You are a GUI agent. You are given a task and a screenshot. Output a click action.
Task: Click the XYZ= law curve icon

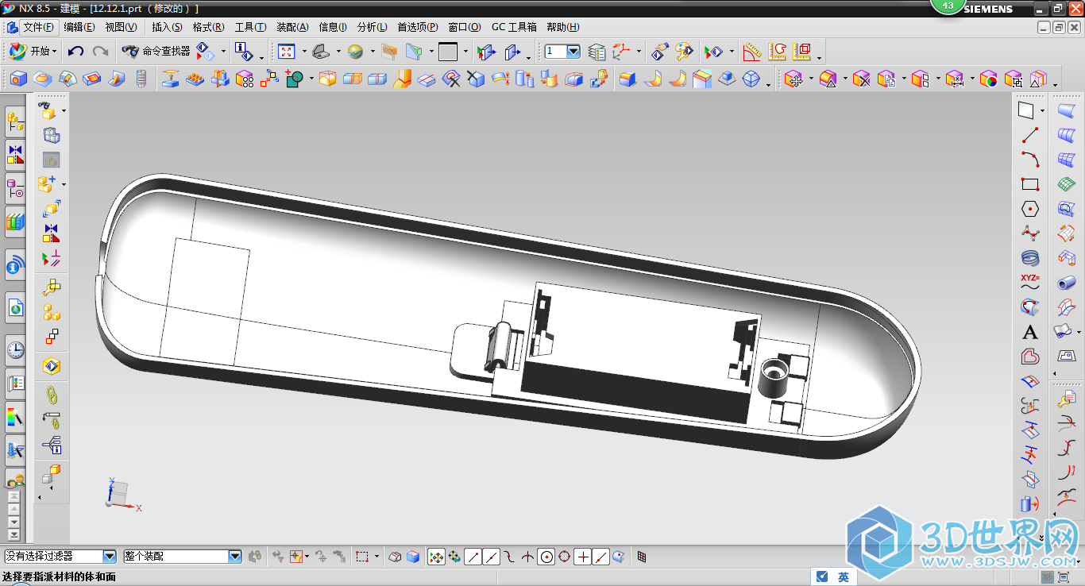(x=1030, y=282)
